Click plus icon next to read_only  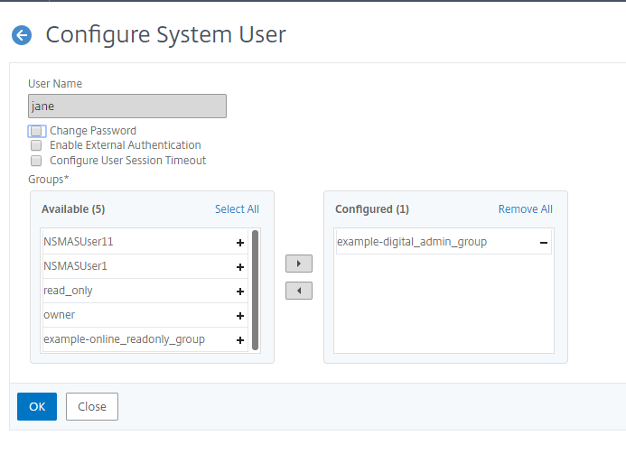(x=240, y=292)
